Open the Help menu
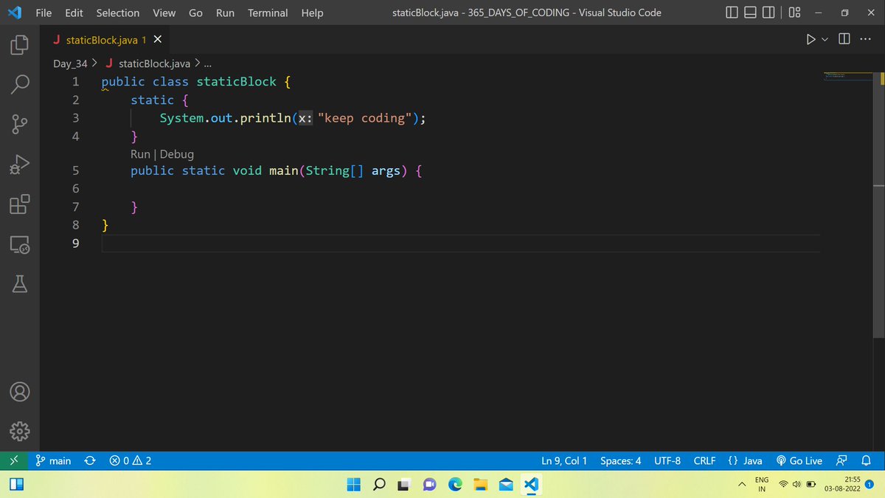The height and width of the screenshot is (498, 885). point(312,13)
